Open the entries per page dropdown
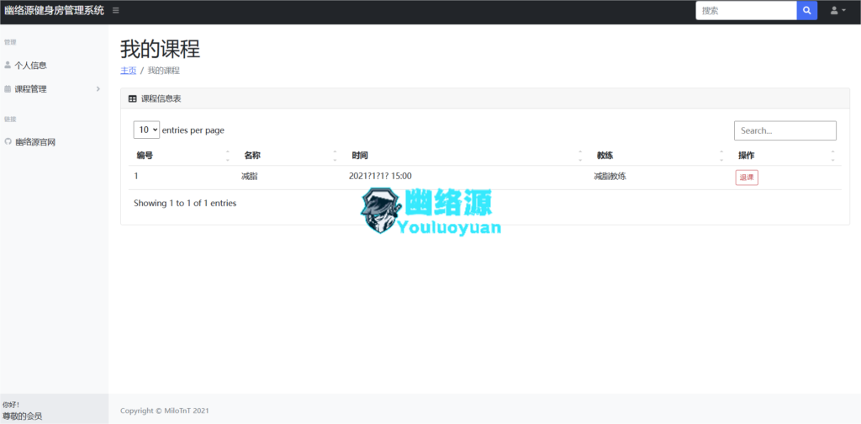 (146, 130)
